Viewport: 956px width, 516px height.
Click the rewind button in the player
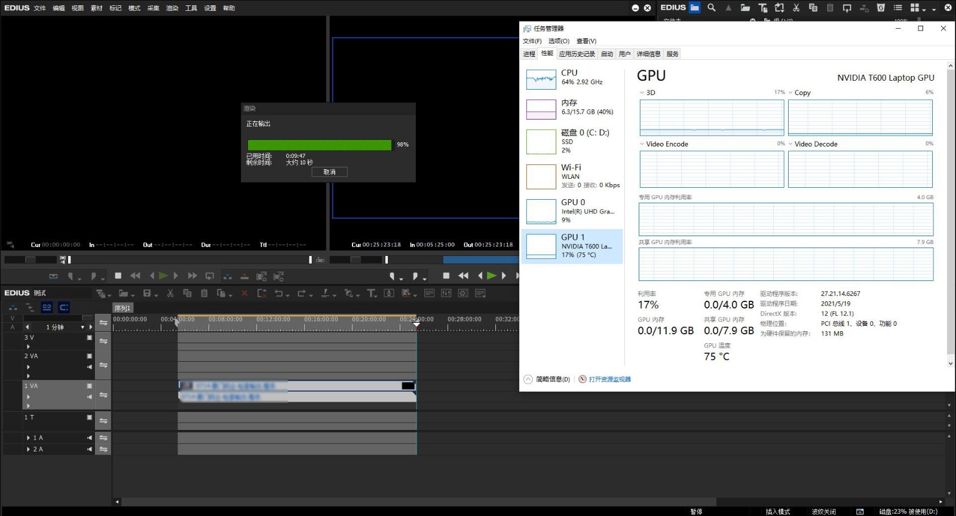(135, 276)
